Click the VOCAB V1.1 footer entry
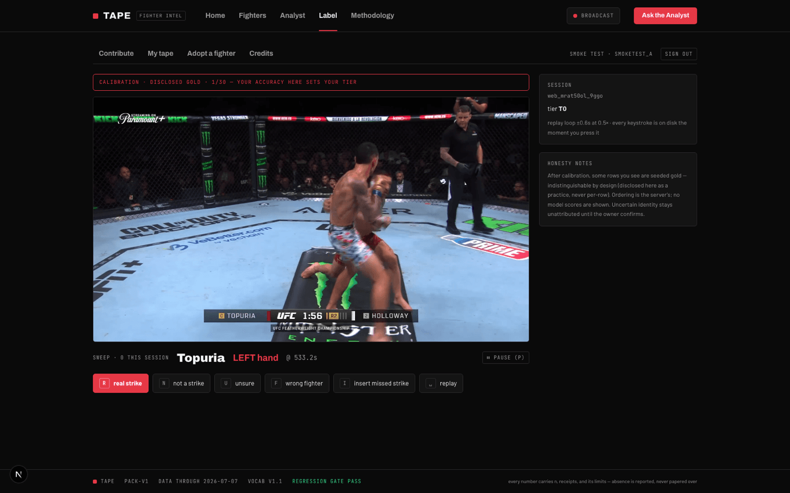 point(265,481)
